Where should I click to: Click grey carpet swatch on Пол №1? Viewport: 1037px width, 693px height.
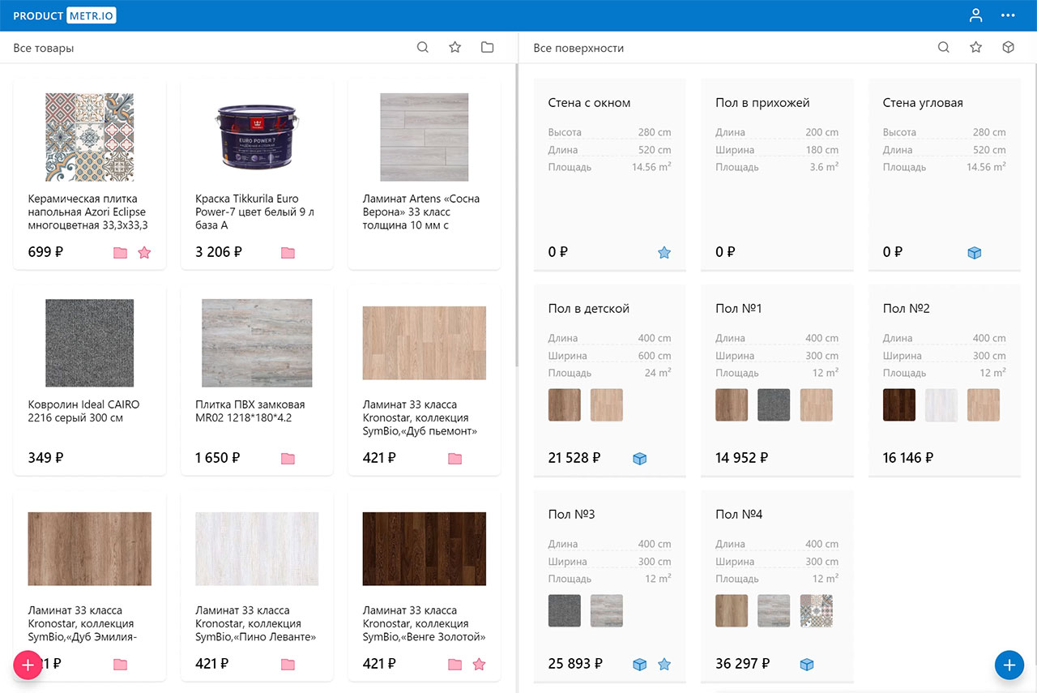click(x=774, y=405)
